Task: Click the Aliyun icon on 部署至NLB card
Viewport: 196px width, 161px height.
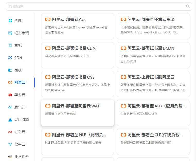Action: 48,135
